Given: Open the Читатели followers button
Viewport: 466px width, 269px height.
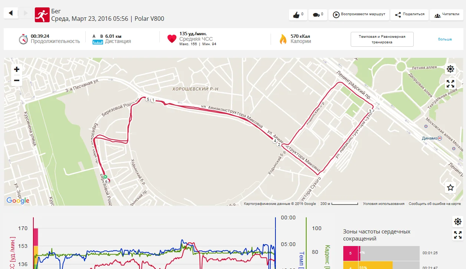Looking at the screenshot, I should click(446, 15).
